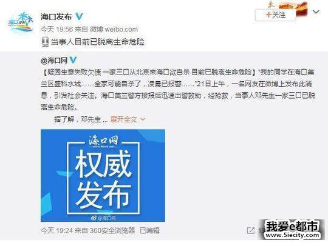Click the 已编辑 edited label
This screenshot has height=243, width=328.
tap(149, 230)
